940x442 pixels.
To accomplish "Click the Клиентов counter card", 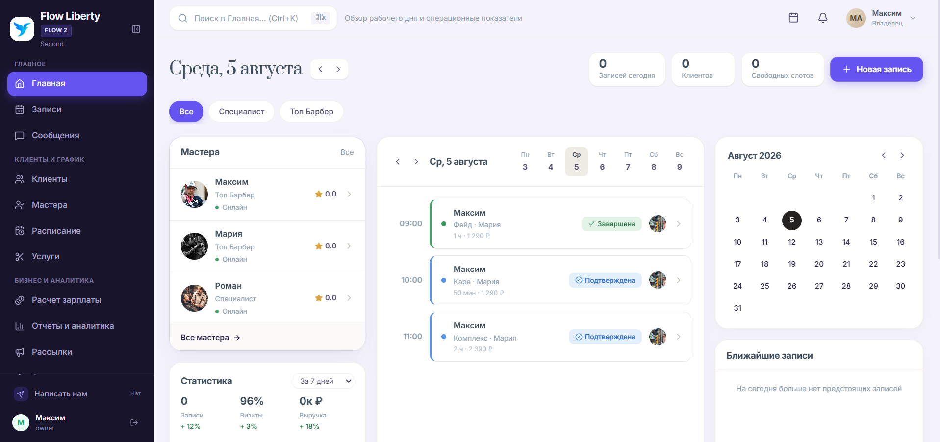I will point(703,70).
